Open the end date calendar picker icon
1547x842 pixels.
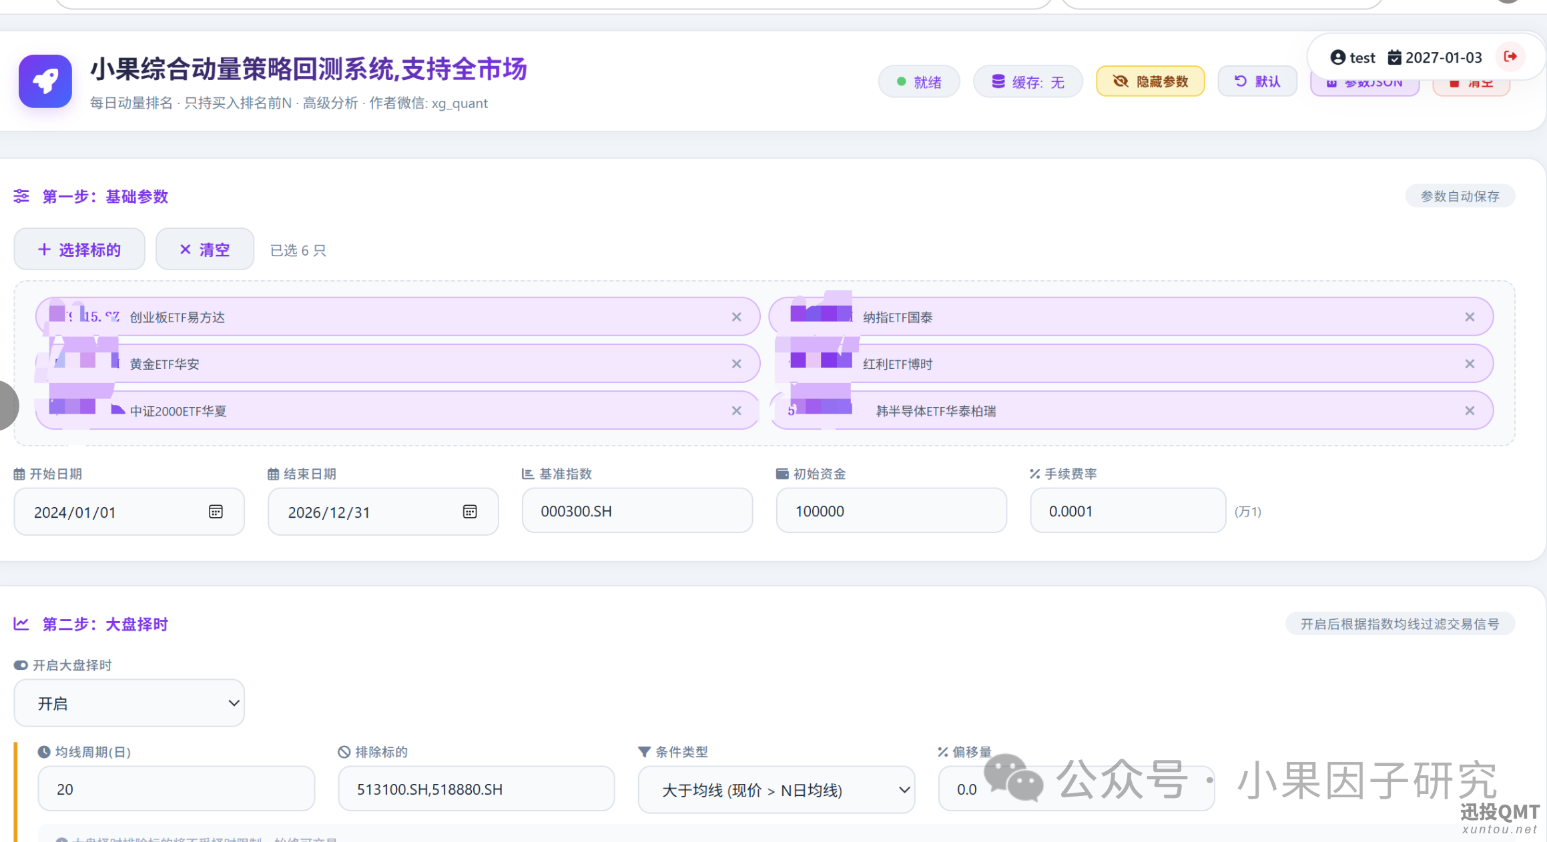click(x=470, y=512)
